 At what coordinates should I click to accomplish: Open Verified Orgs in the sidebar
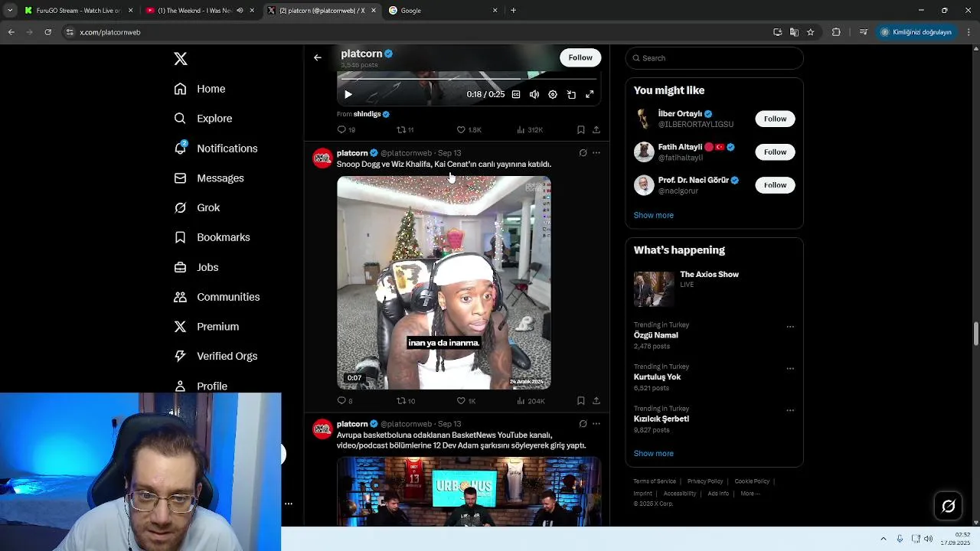pos(215,356)
